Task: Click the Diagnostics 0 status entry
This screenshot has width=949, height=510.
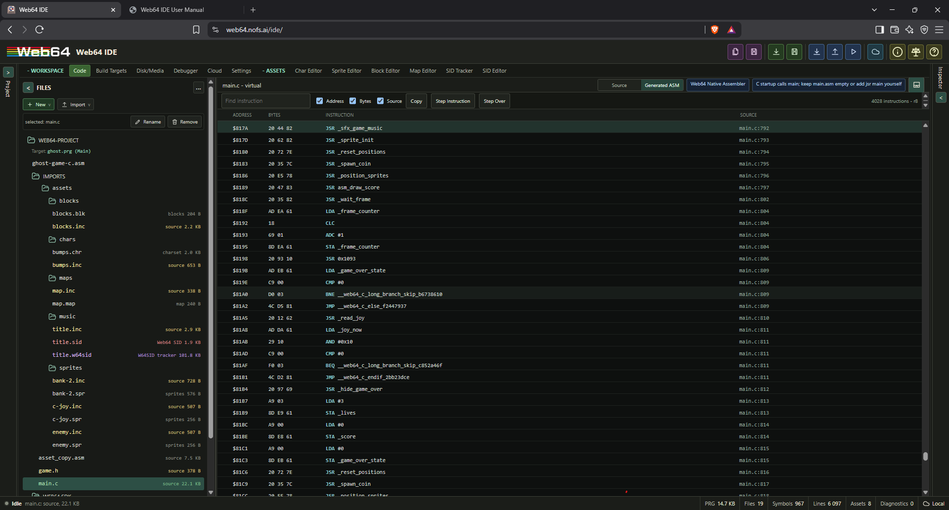Action: (x=897, y=504)
